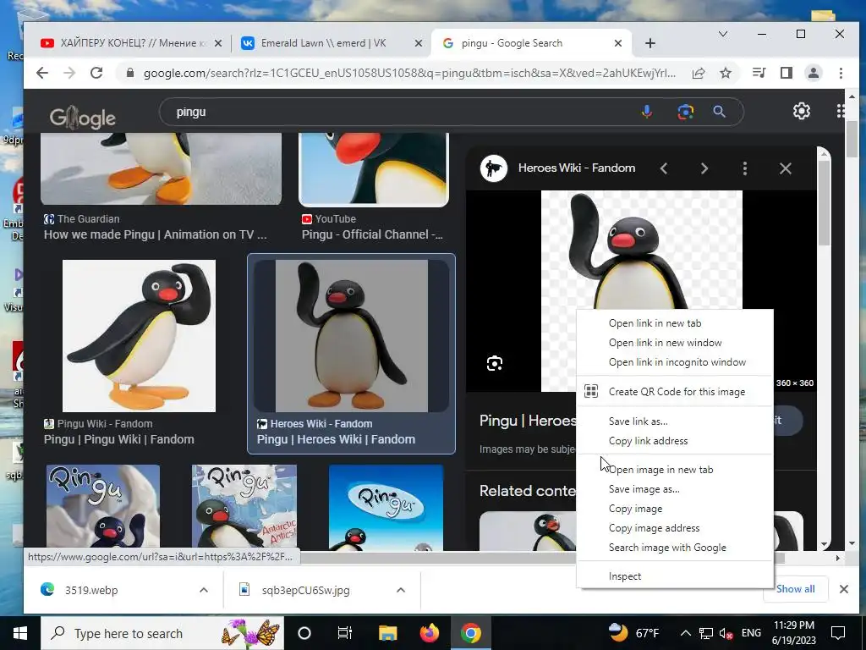This screenshot has height=650, width=866.
Task: Open the Google apps grid
Action: (x=840, y=111)
